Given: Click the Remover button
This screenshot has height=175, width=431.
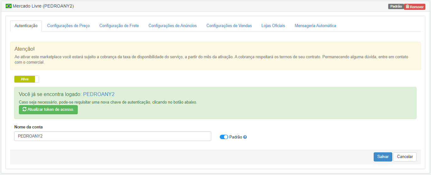Looking at the screenshot, I should tap(414, 7).
